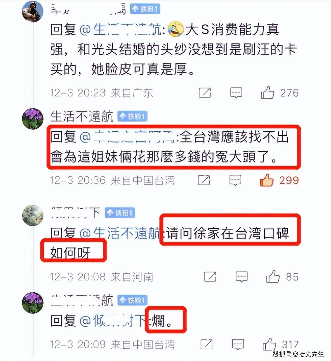The image size is (331, 361).
Task: Like the Henan comment with 85 likes
Action: click(x=273, y=277)
